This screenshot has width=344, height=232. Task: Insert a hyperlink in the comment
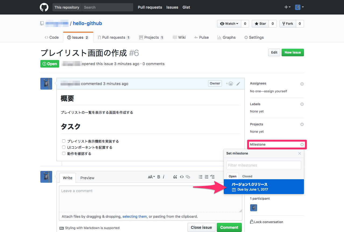[188, 177]
